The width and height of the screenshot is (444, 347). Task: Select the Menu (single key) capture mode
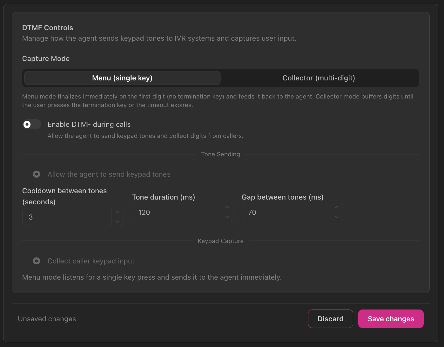122,78
